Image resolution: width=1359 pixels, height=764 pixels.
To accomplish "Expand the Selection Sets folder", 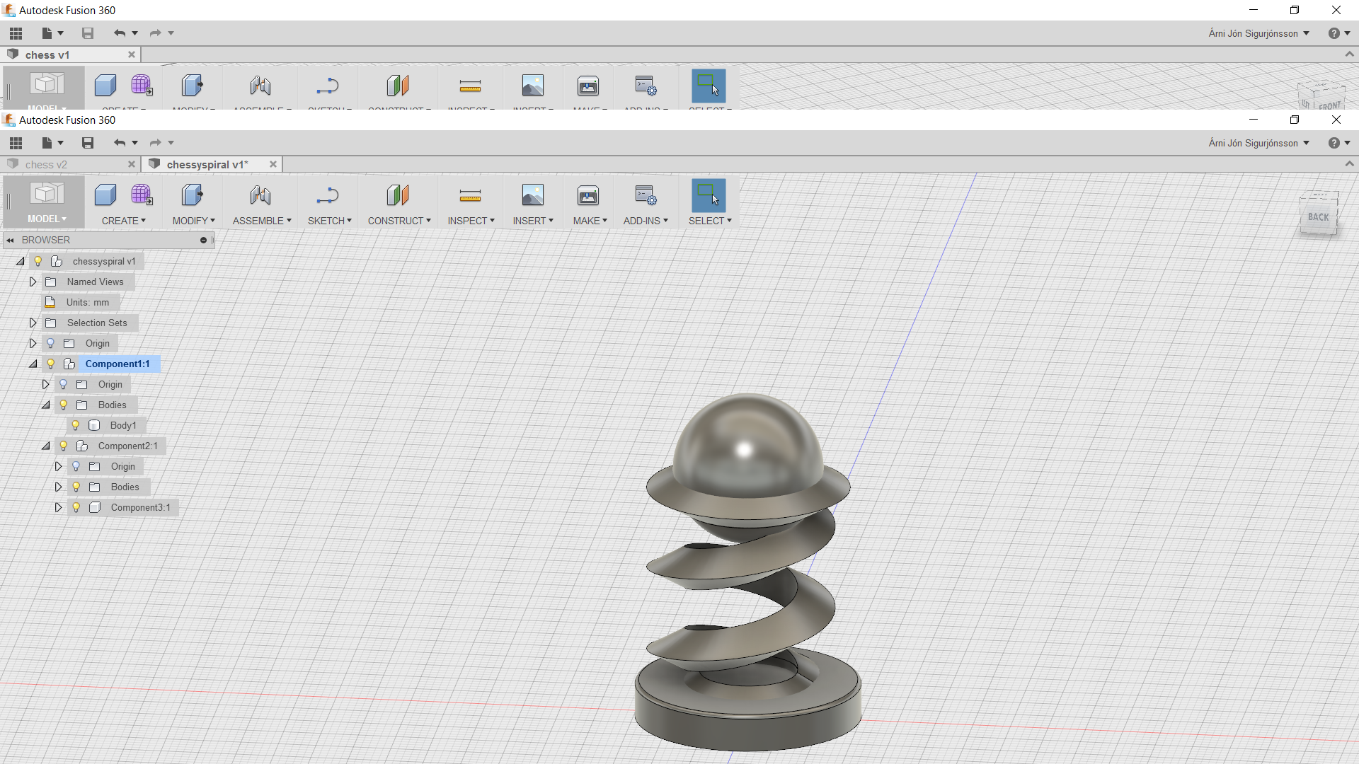I will [x=33, y=323].
